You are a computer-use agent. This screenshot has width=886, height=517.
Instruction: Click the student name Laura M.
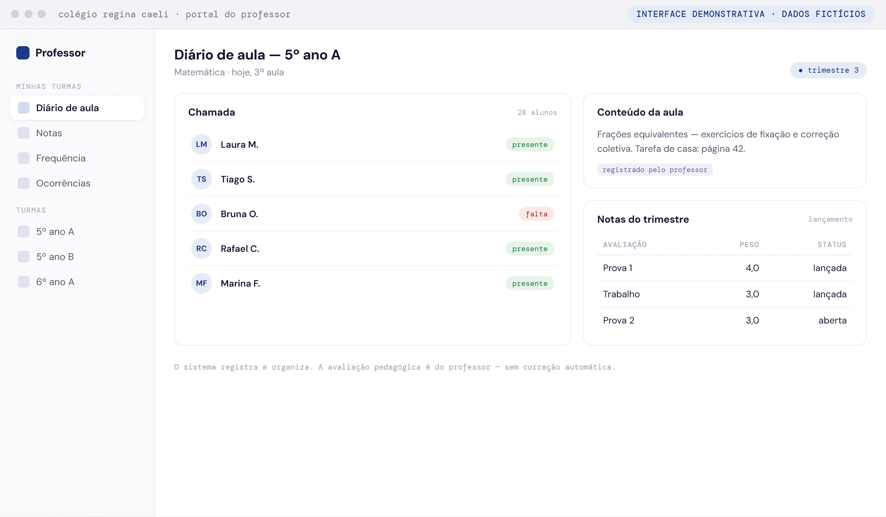pyautogui.click(x=240, y=144)
